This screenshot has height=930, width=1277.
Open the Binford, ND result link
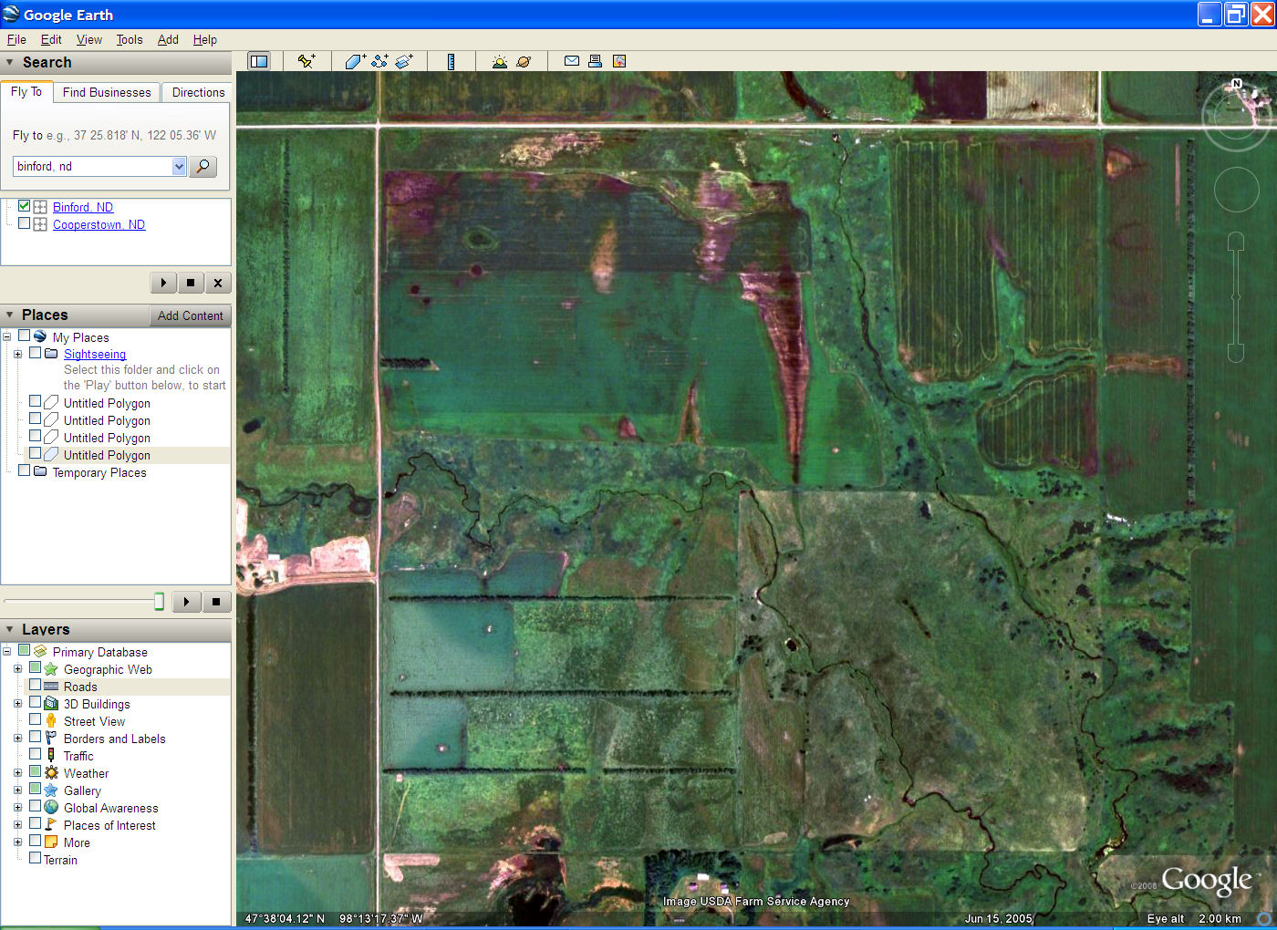pos(83,207)
